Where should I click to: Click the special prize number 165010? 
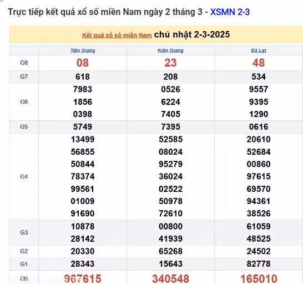pyautogui.click(x=259, y=279)
